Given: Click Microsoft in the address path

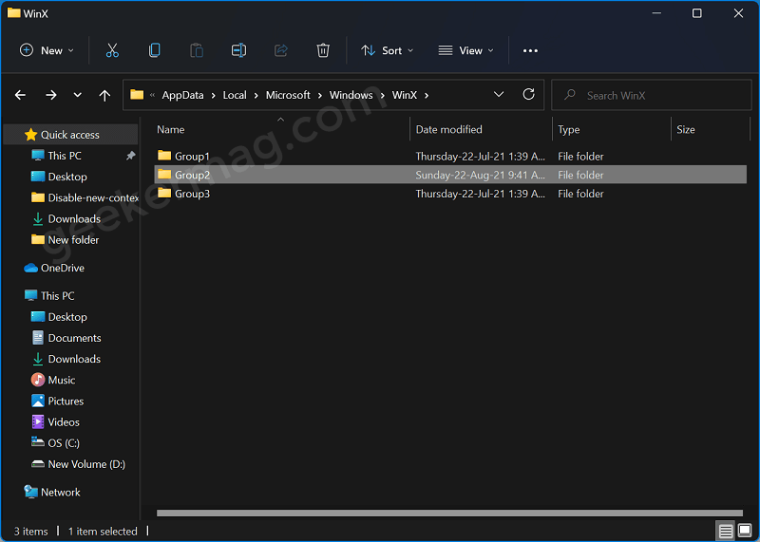Looking at the screenshot, I should coord(288,95).
